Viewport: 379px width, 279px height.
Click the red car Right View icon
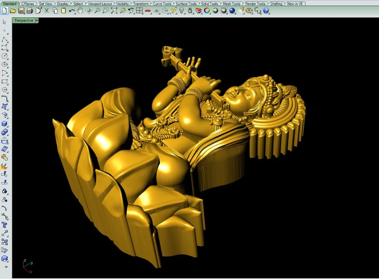pyautogui.click(x=148, y=11)
